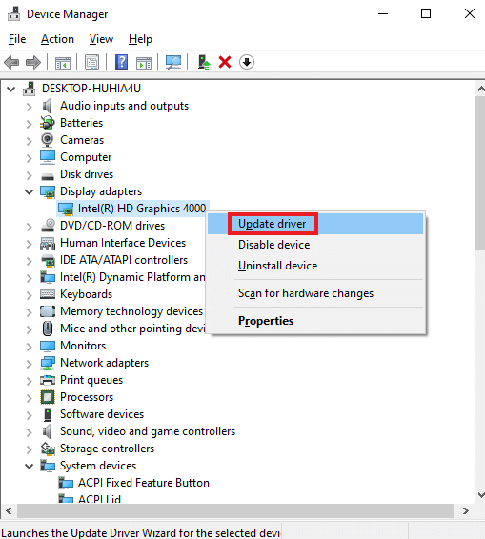
Task: Click the Batteries category icon
Action: [x=48, y=123]
